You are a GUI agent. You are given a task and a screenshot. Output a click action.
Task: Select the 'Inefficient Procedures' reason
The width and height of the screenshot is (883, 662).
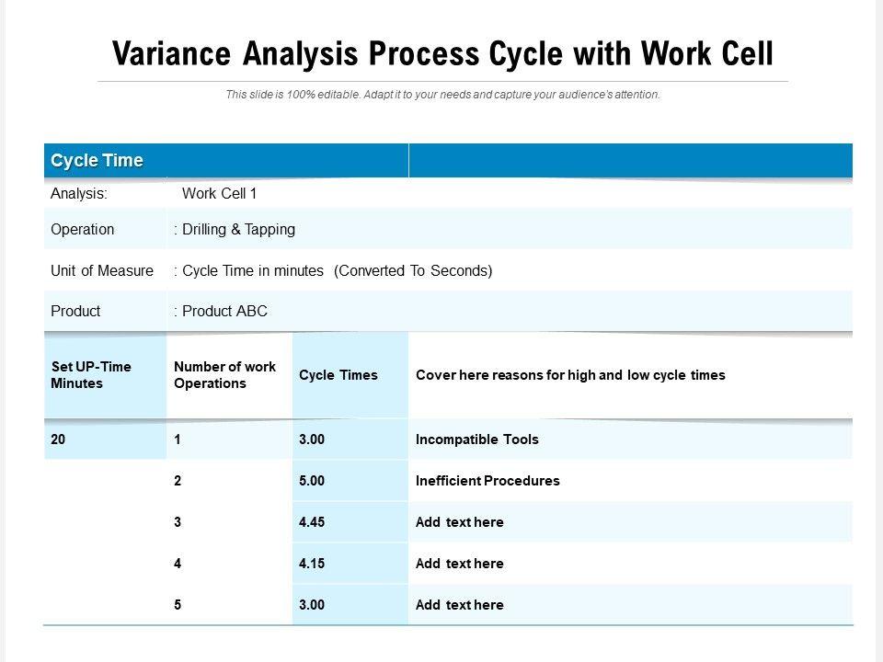coord(487,481)
